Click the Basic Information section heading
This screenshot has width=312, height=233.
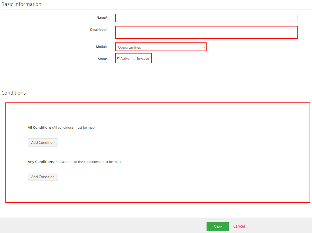click(x=21, y=4)
